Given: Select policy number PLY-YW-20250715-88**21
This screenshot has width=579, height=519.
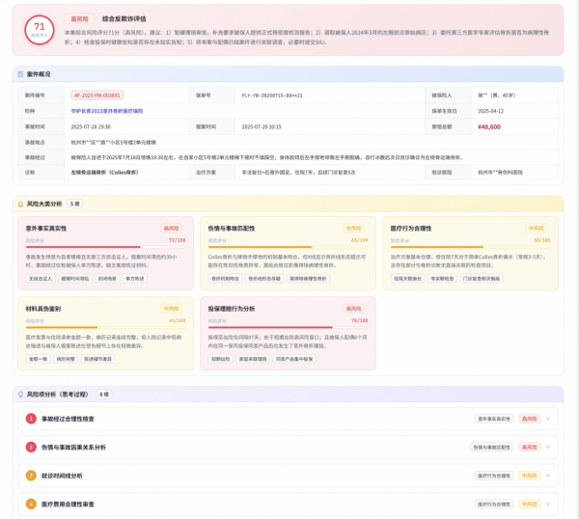Looking at the screenshot, I should (x=272, y=96).
